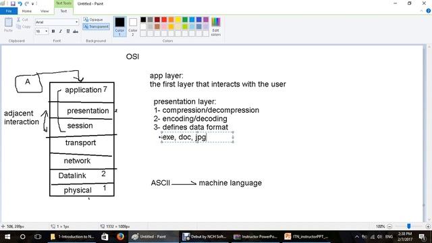The height and width of the screenshot is (243, 432).
Task: Open the Windows Store taskbar icon
Action: pyautogui.click(x=105, y=237)
